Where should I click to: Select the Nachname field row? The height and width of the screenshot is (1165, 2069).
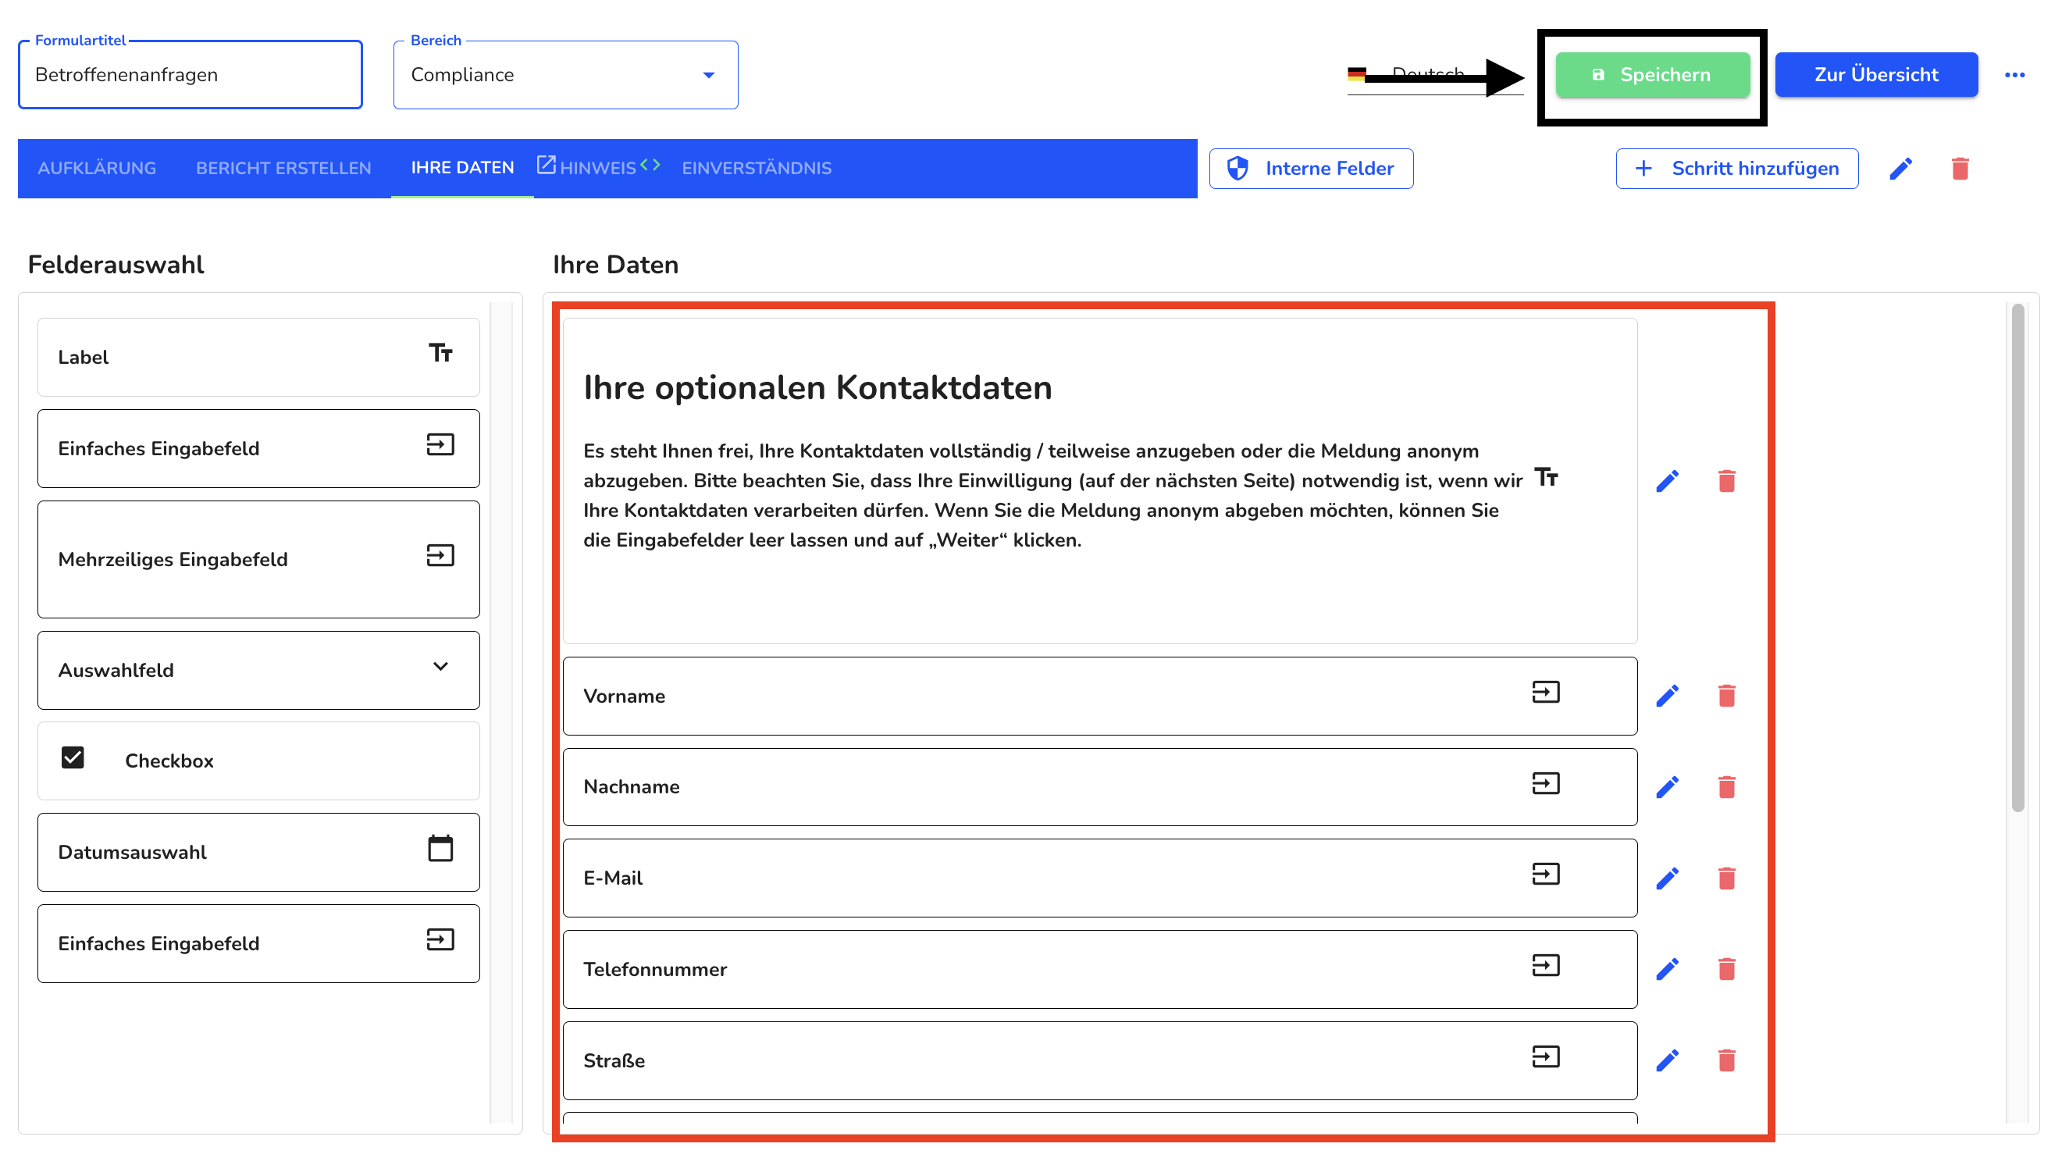pyautogui.click(x=1099, y=787)
